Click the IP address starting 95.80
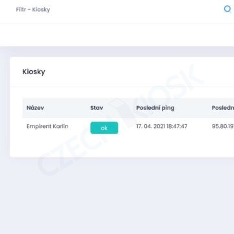 click(x=223, y=126)
